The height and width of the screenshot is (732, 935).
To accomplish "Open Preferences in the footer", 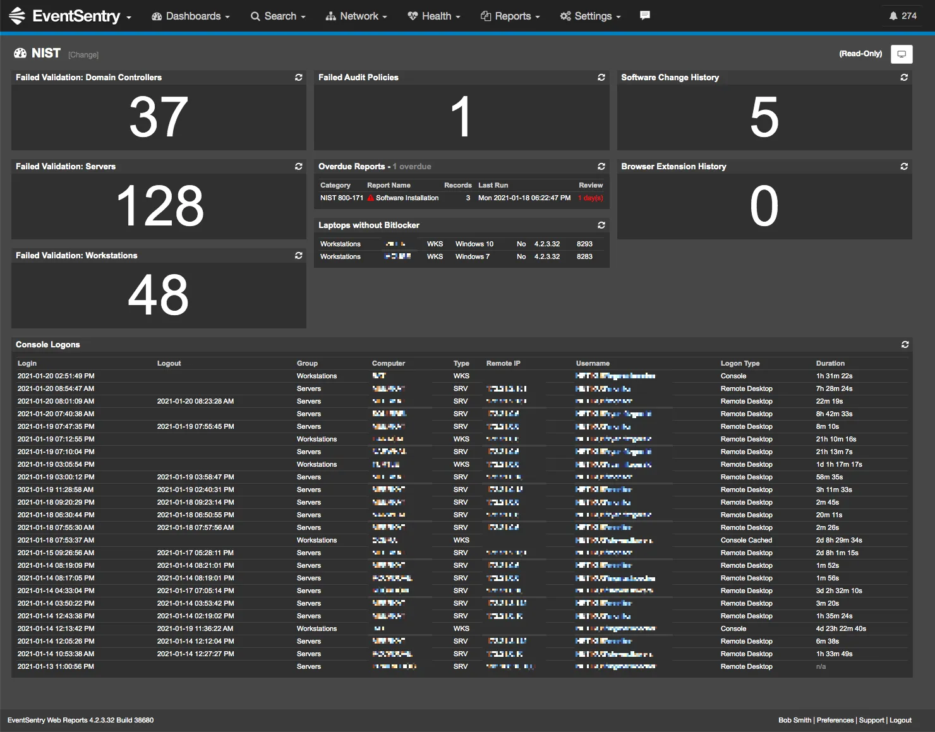I will (835, 720).
